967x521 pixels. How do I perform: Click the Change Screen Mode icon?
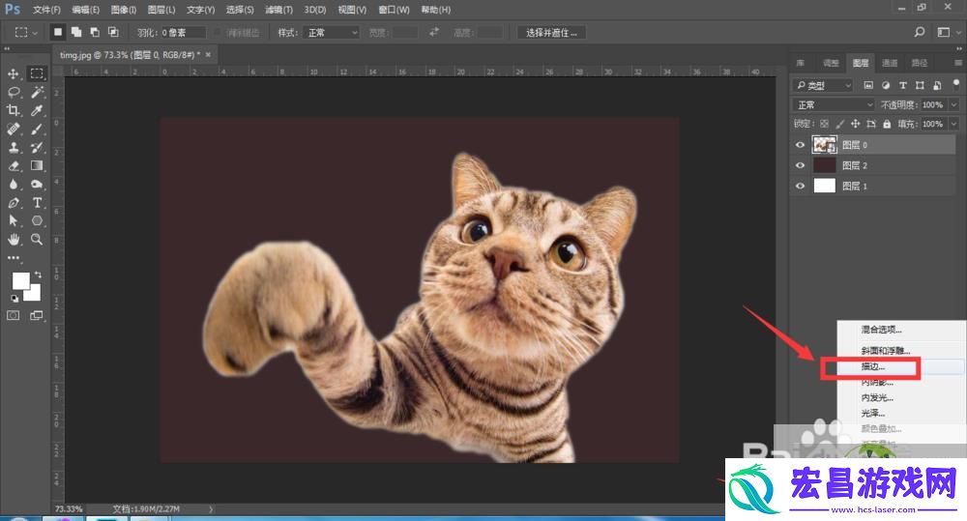point(37,316)
